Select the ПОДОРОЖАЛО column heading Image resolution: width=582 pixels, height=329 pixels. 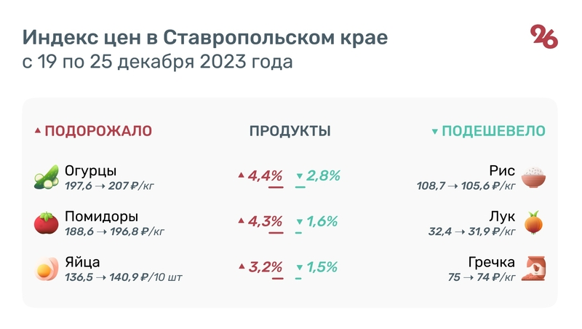pyautogui.click(x=98, y=131)
